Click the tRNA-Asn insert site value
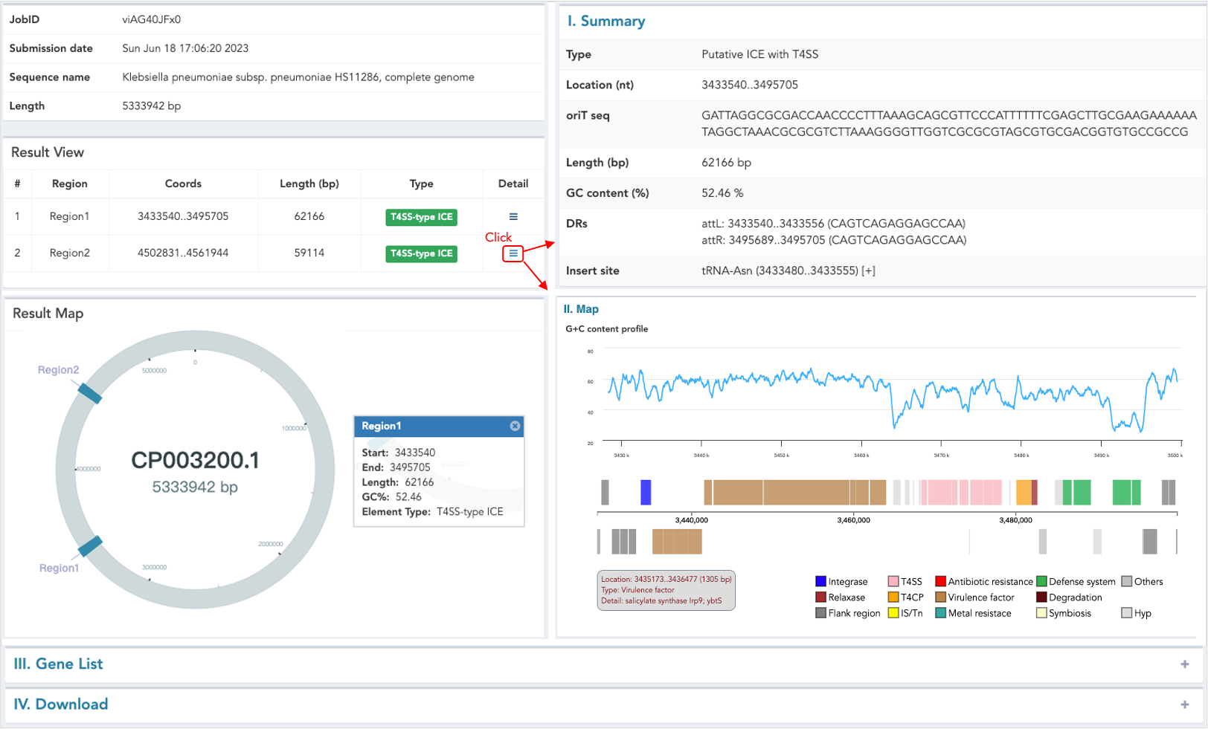Viewport: 1208px width, 729px height. click(788, 270)
